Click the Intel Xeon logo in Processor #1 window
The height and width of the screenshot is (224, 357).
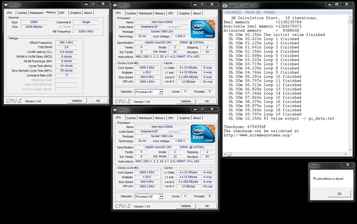click(203, 29)
